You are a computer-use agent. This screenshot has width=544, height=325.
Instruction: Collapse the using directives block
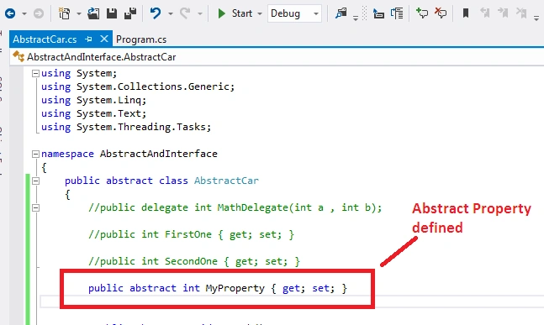point(35,73)
